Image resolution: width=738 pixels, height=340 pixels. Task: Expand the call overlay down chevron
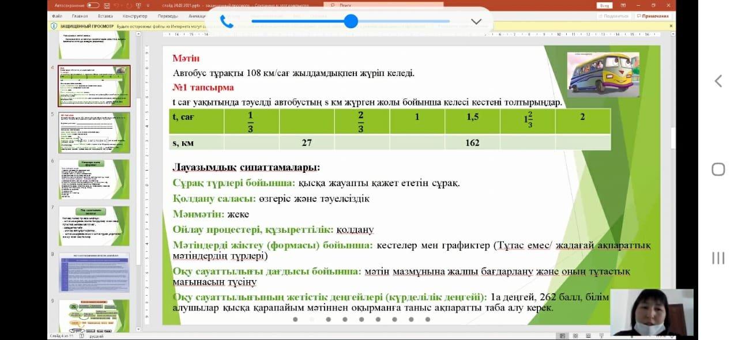pos(476,22)
